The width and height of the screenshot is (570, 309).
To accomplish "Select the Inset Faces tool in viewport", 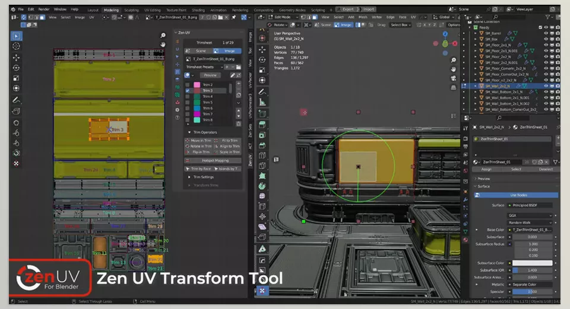I will [x=262, y=135].
